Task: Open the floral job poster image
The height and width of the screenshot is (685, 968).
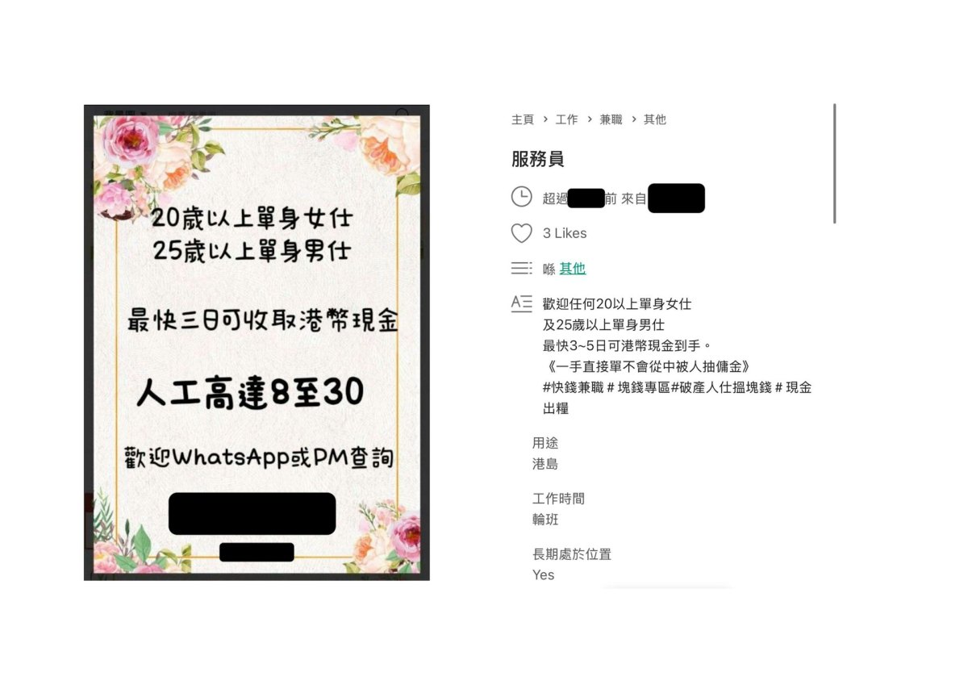Action: point(257,342)
